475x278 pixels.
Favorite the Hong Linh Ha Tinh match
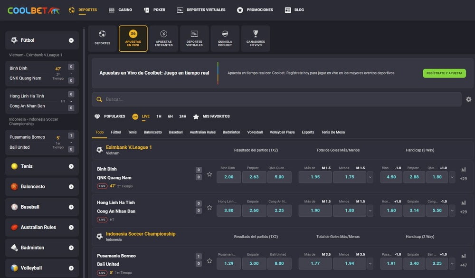click(x=209, y=208)
